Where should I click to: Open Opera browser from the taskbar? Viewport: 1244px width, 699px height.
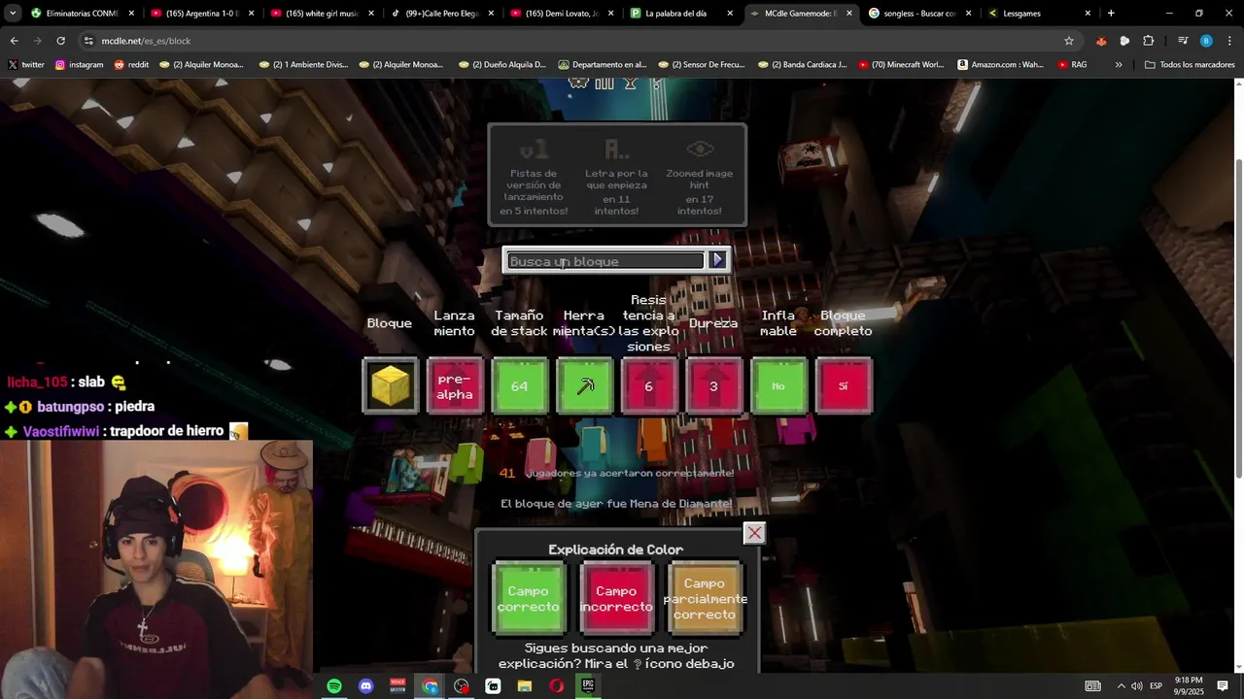[x=556, y=685]
